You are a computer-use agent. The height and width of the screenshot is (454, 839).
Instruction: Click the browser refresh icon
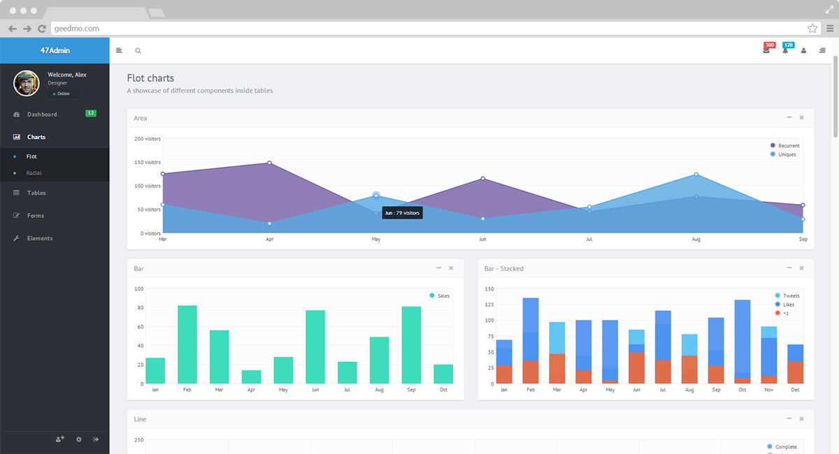click(x=42, y=29)
